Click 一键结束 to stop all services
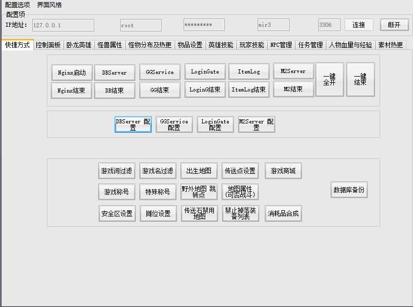This screenshot has height=307, width=413. [x=360, y=79]
